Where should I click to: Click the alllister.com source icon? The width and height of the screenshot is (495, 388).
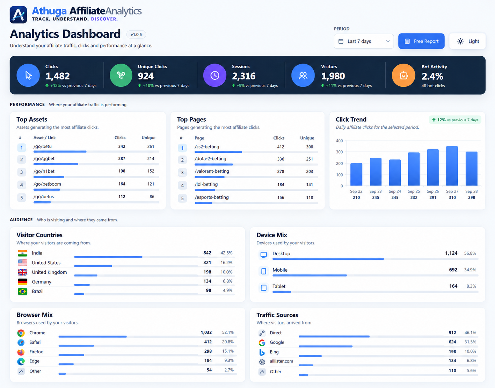click(x=262, y=362)
